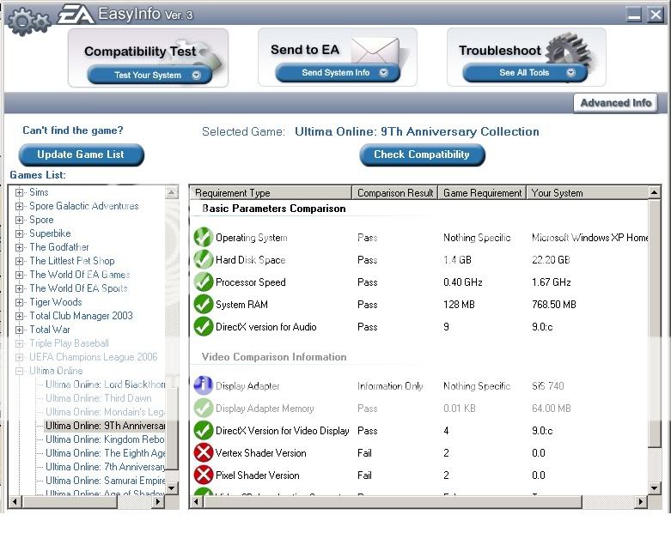Click green check icon for Operating System
The image size is (671, 533).
(204, 237)
